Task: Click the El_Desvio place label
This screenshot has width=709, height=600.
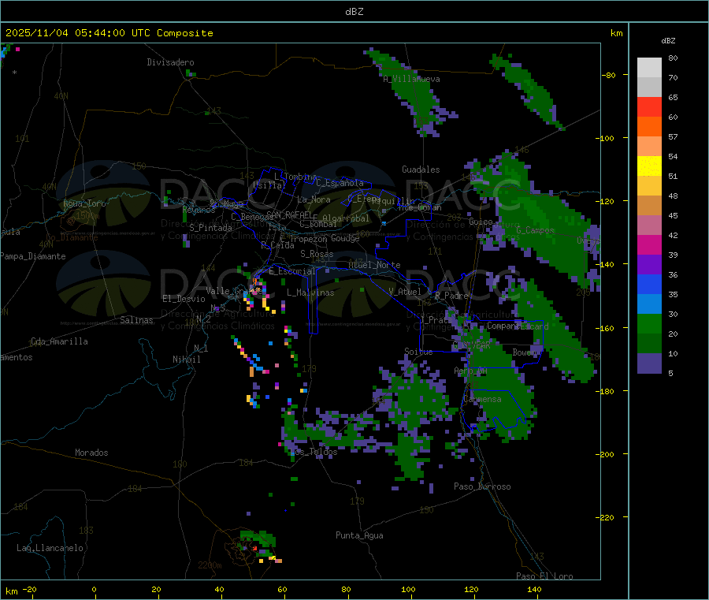Action: (x=184, y=299)
